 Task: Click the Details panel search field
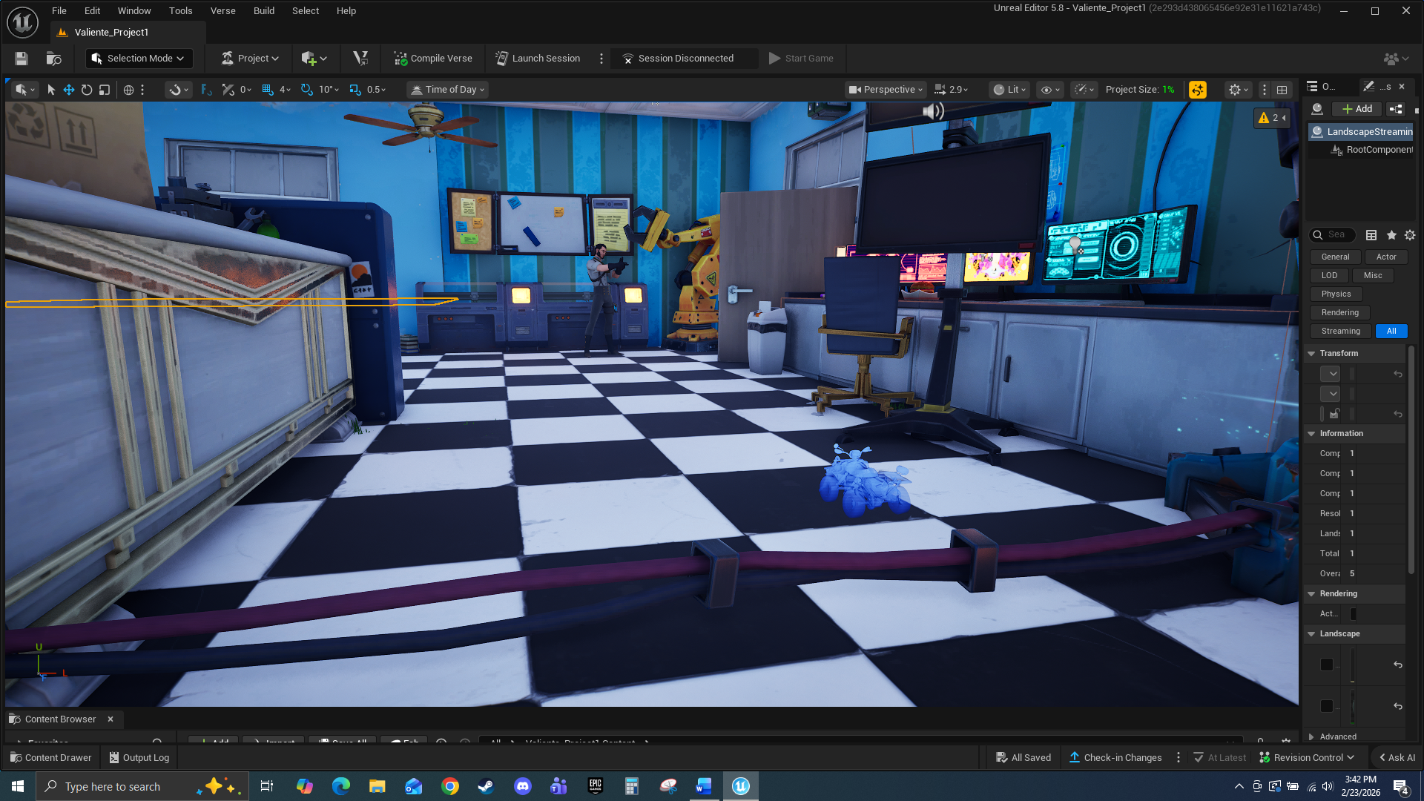tap(1336, 234)
